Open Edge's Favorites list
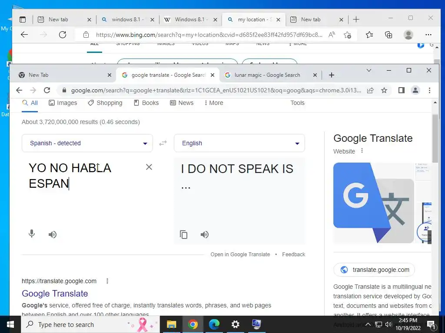The height and width of the screenshot is (333, 445). [369, 35]
